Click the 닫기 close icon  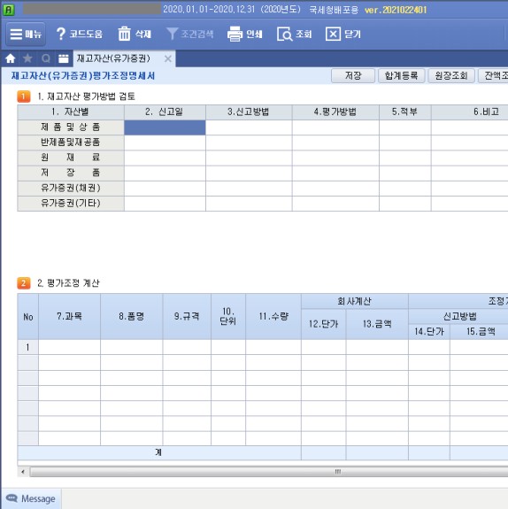tap(333, 34)
